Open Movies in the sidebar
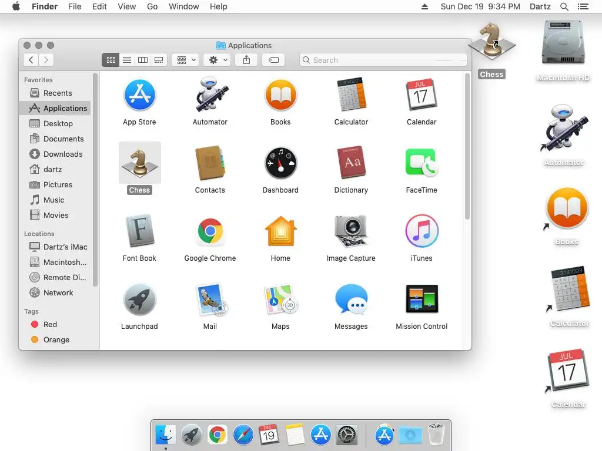The image size is (602, 451). [x=55, y=215]
